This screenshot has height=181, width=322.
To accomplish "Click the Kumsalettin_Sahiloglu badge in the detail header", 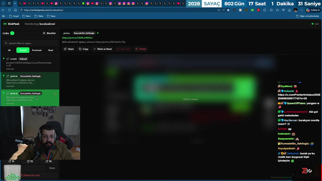I will [84, 33].
